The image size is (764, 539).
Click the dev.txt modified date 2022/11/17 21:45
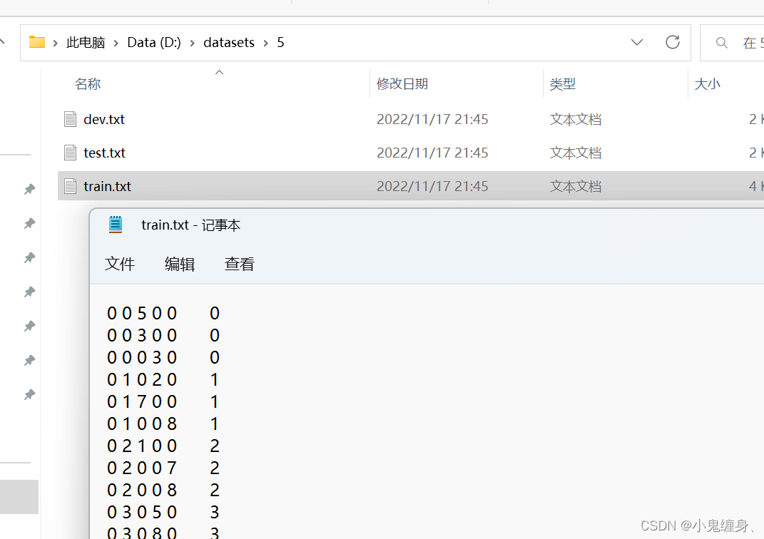click(432, 119)
